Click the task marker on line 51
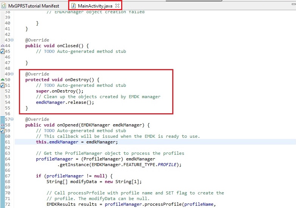This screenshot has height=208, width=296. (2, 85)
